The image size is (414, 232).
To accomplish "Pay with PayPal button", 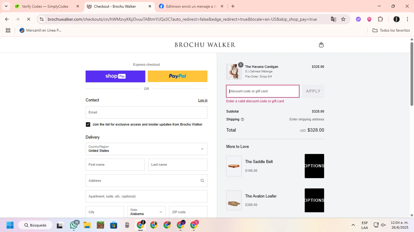I will pos(177,76).
